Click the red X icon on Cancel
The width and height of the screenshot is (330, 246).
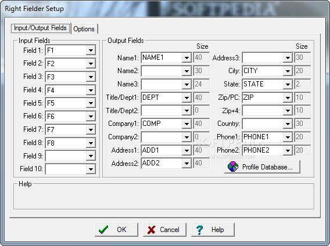pos(151,230)
